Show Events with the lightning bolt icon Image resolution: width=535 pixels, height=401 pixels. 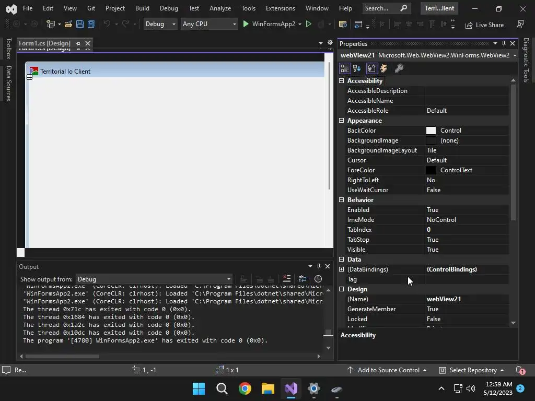[x=384, y=68]
